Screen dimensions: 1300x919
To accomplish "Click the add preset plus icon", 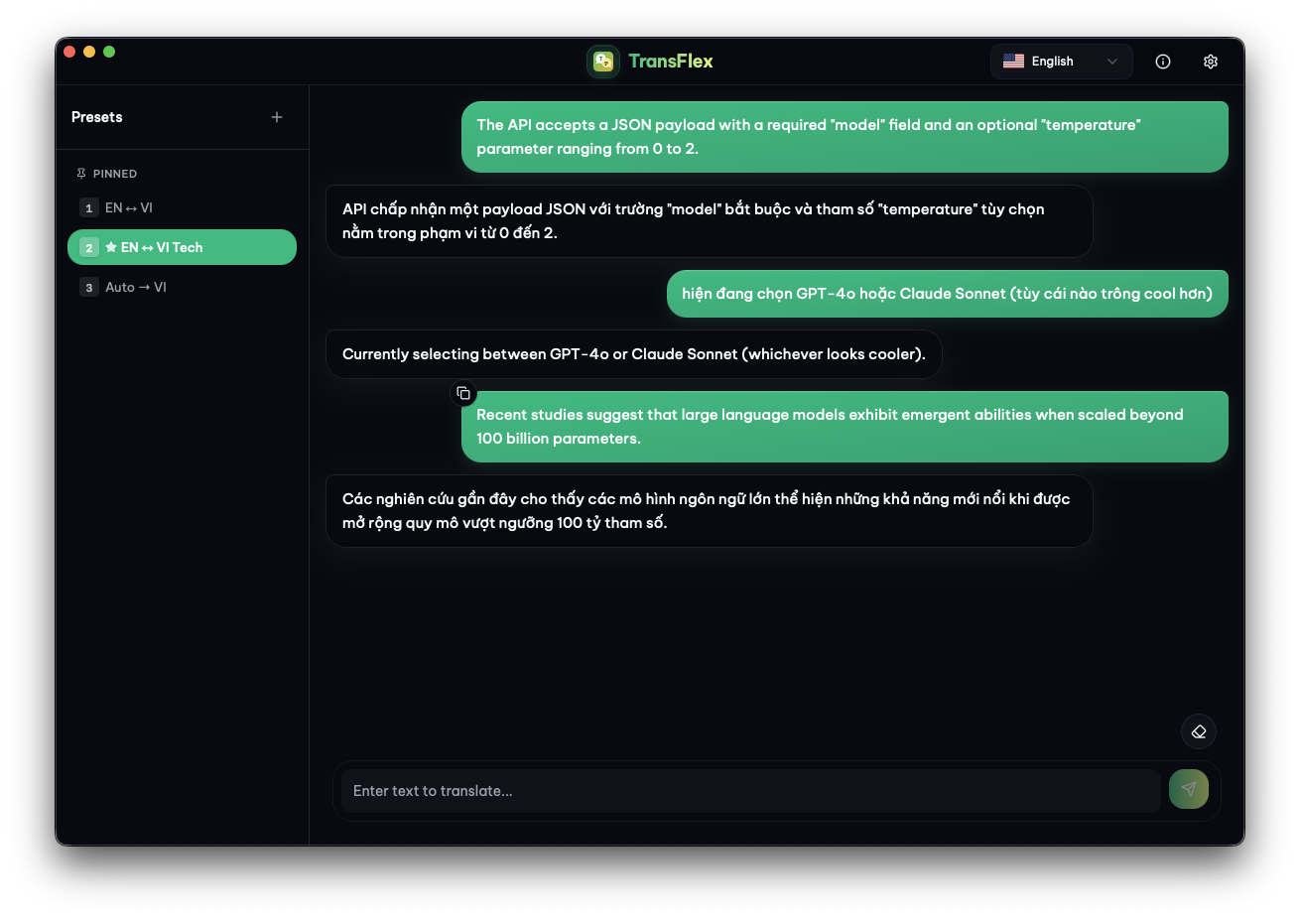I will [277, 117].
